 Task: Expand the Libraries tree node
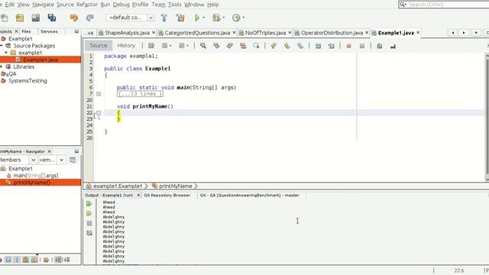point(2,66)
